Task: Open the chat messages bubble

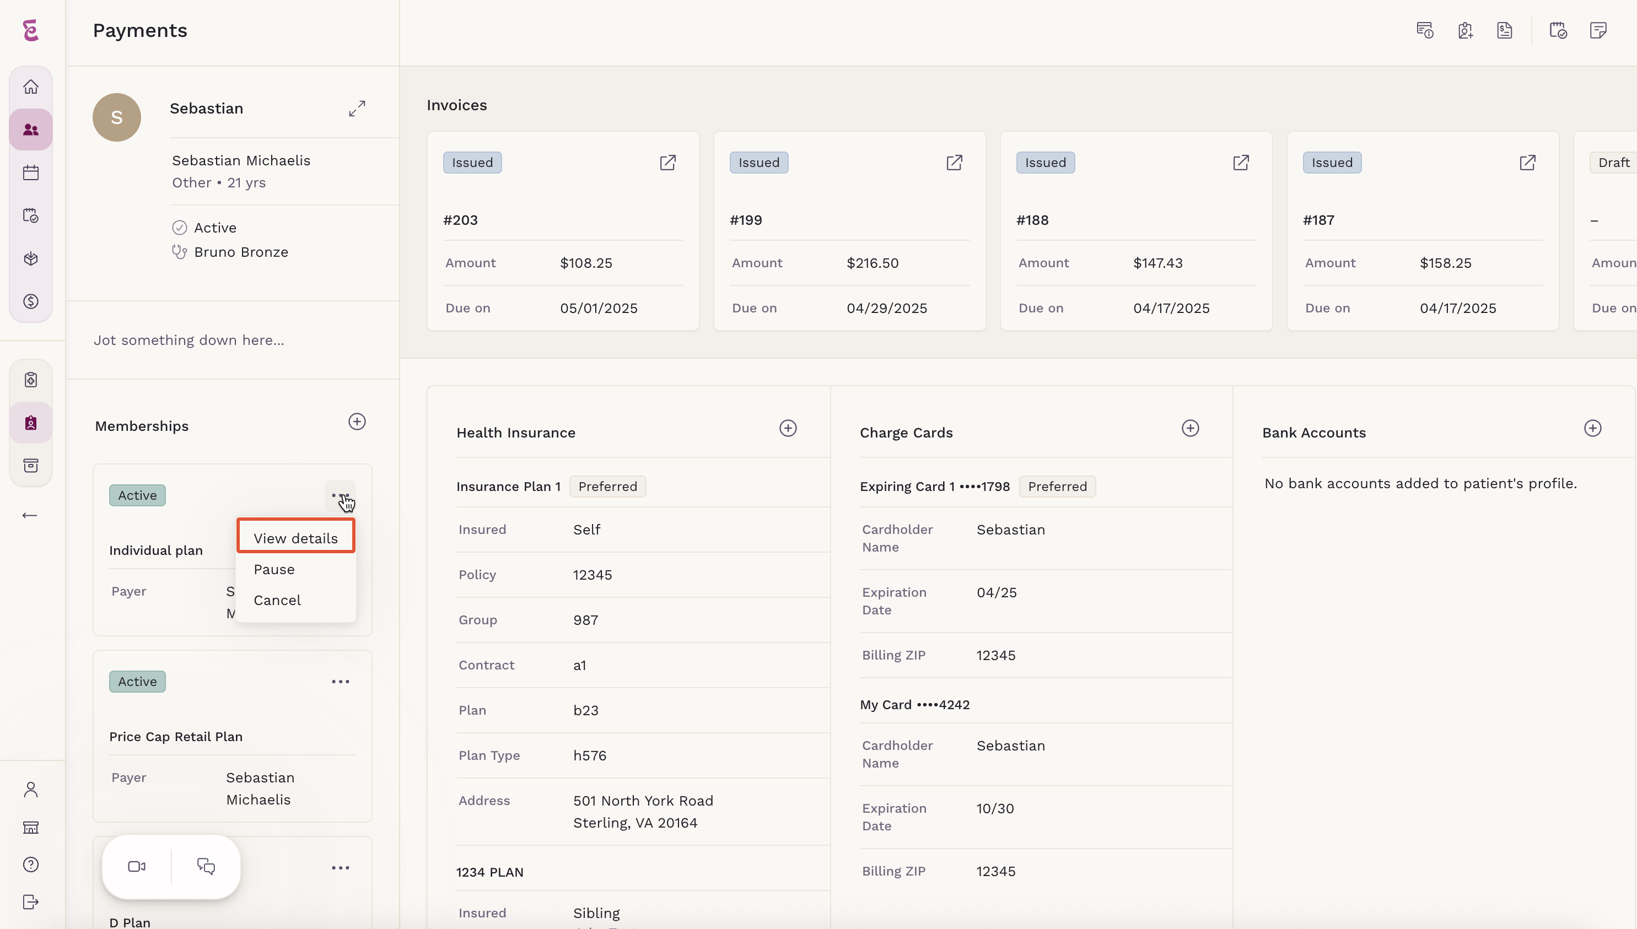Action: tap(206, 867)
